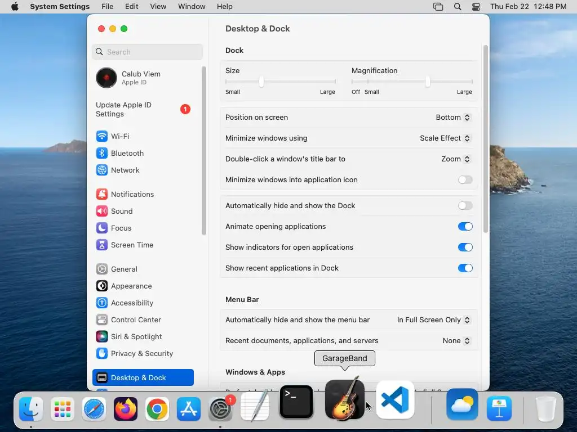
Task: Toggle Minimize windows into application icon
Action: pyautogui.click(x=465, y=179)
